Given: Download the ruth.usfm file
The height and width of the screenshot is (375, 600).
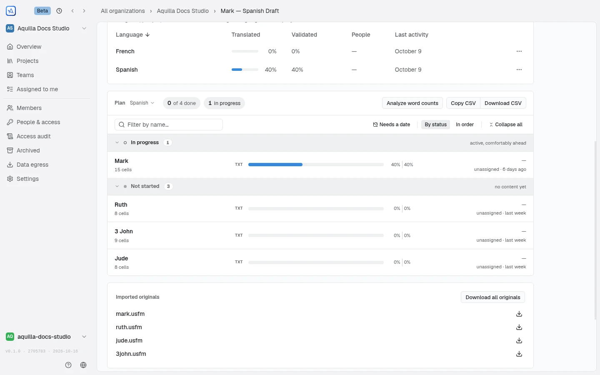Looking at the screenshot, I should pyautogui.click(x=519, y=327).
